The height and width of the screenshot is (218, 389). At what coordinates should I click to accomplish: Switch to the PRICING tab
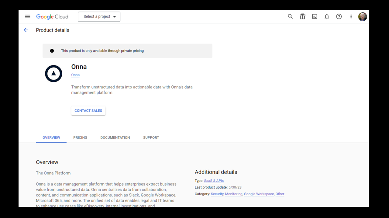tap(80, 137)
